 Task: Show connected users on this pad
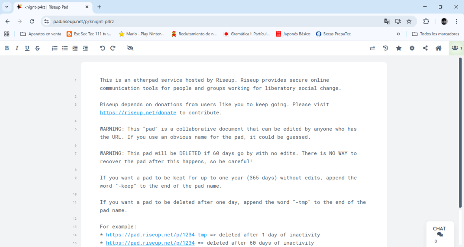(x=456, y=48)
